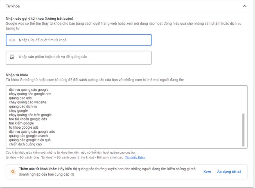255x188 pixels.
Task: Click keyword 'tạo tài khoản google ads'
Action: [x=28, y=119]
